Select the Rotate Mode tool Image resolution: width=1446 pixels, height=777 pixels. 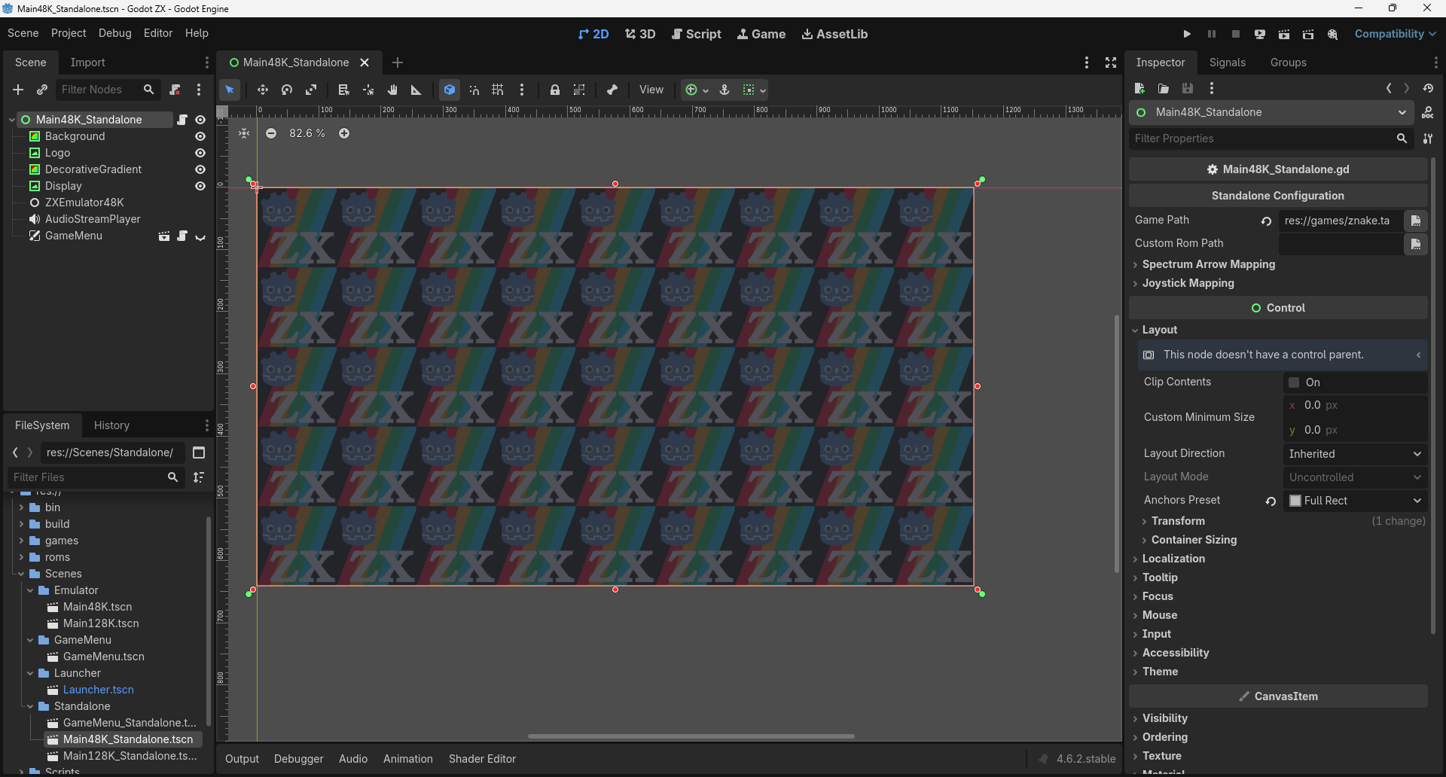pos(287,90)
